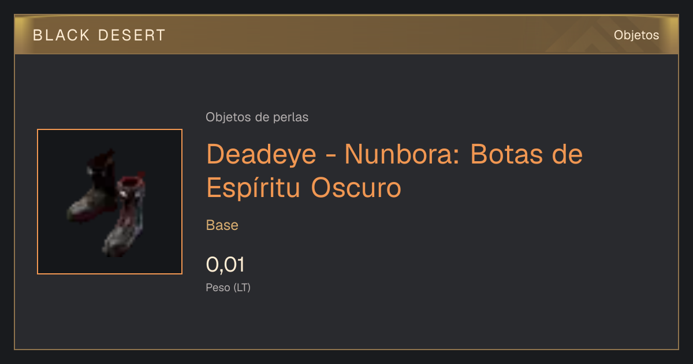Select the Base grade label
Viewport: 693px width, 364px height.
(222, 225)
